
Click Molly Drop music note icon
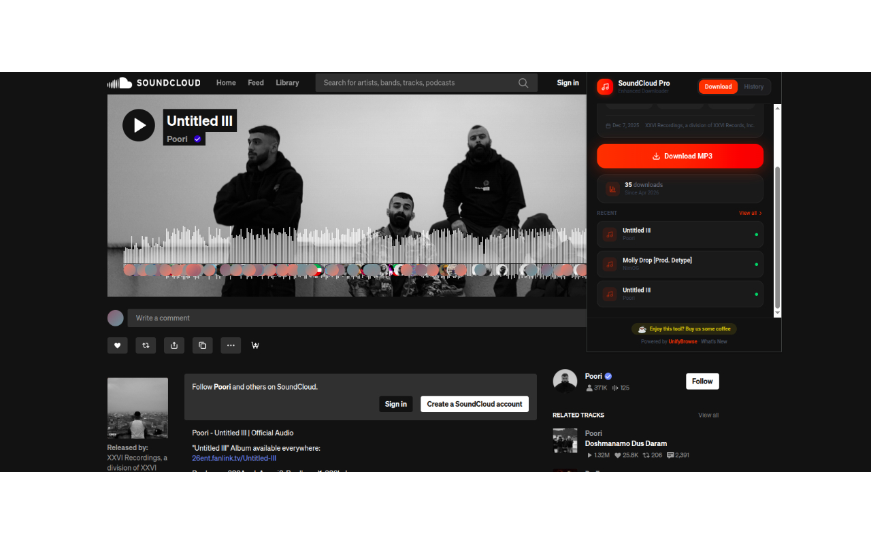coord(610,264)
